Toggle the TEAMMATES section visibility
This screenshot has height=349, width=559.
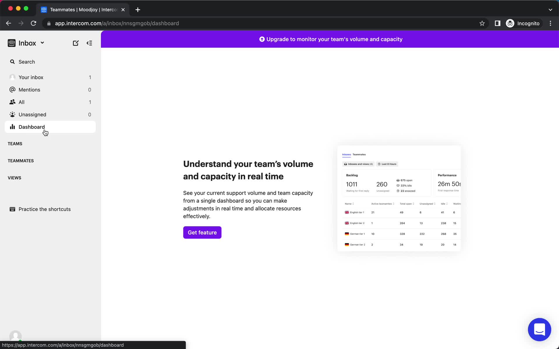(20, 161)
